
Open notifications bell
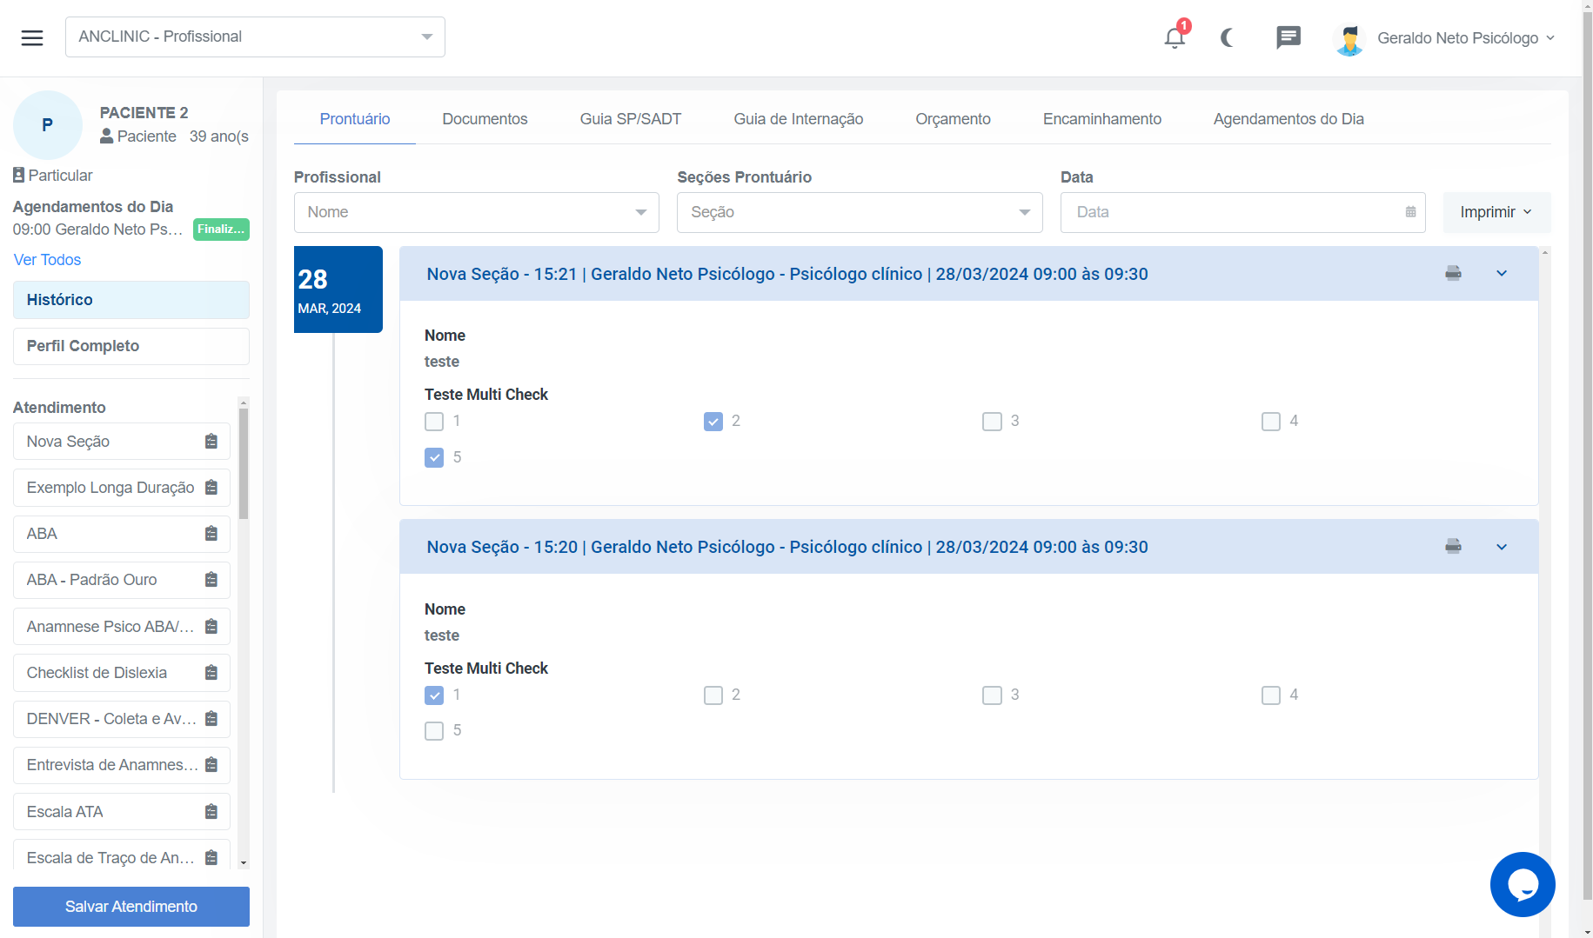[1175, 37]
